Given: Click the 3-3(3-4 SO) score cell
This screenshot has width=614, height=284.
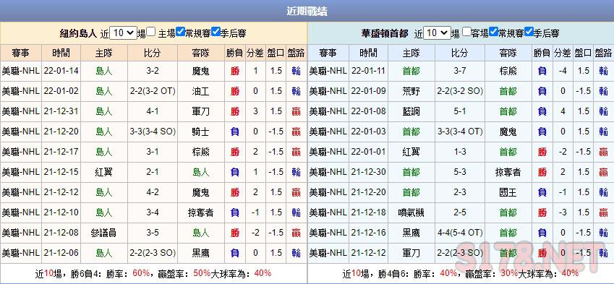Looking at the screenshot, I should [x=153, y=132].
